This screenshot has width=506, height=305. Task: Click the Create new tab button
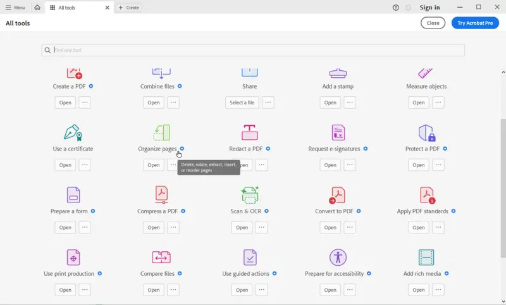(128, 8)
